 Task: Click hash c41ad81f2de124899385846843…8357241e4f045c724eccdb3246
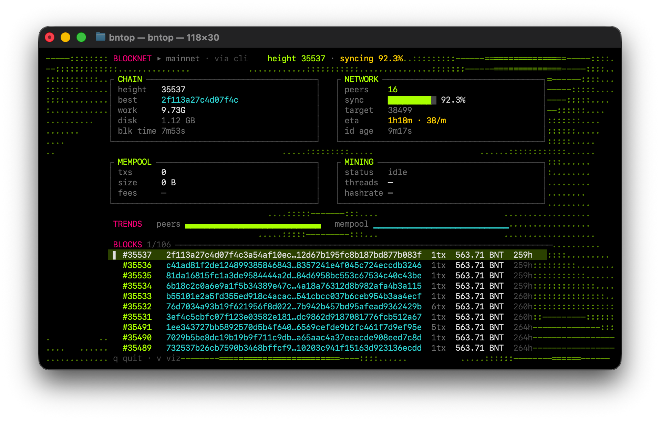click(x=294, y=265)
